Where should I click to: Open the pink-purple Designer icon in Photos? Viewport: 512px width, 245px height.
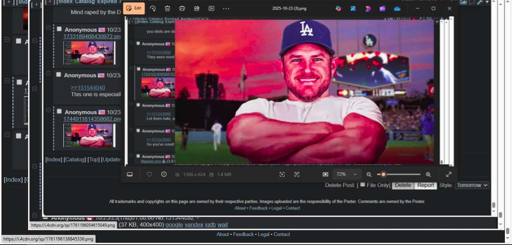point(368,8)
